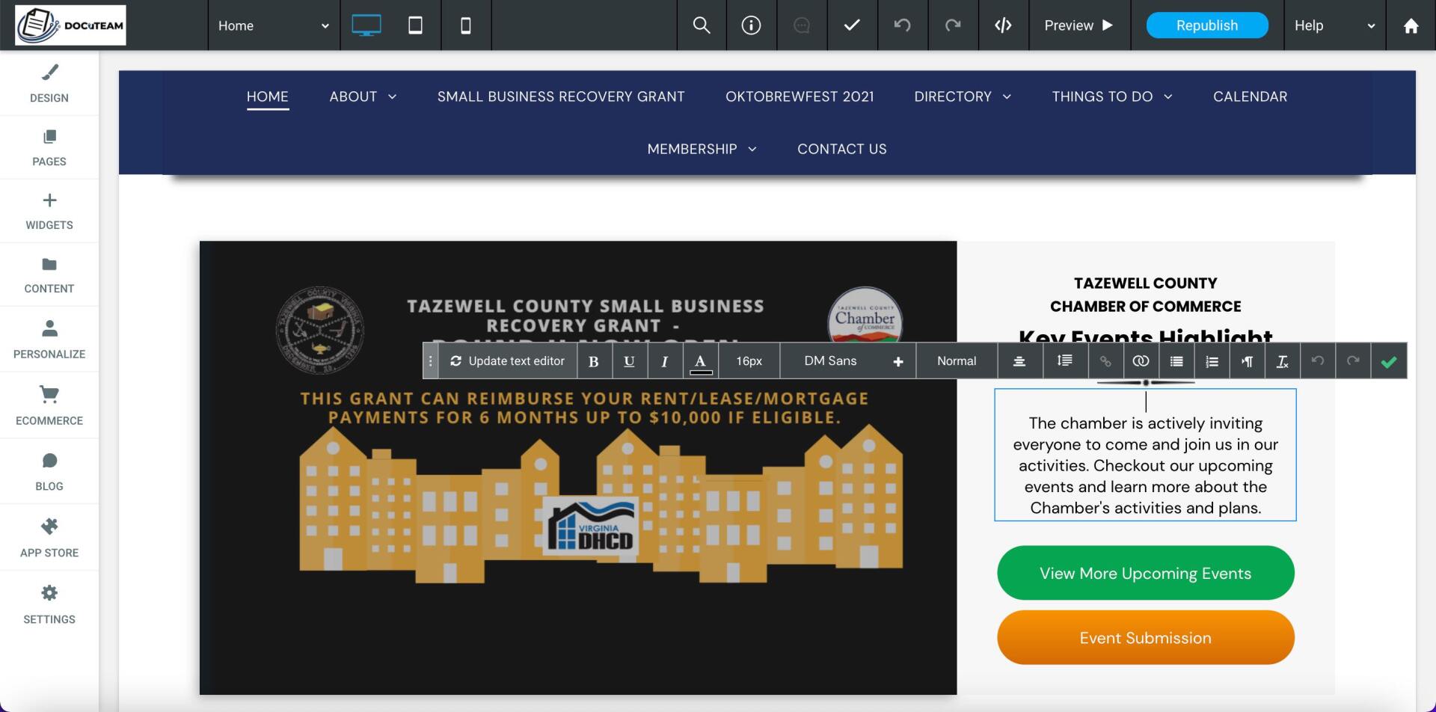
Task: Expand the THINGS TO DO nav menu
Action: tap(1112, 96)
